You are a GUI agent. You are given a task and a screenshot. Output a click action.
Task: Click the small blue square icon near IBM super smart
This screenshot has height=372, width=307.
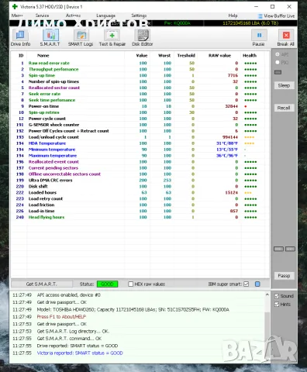[257, 284]
